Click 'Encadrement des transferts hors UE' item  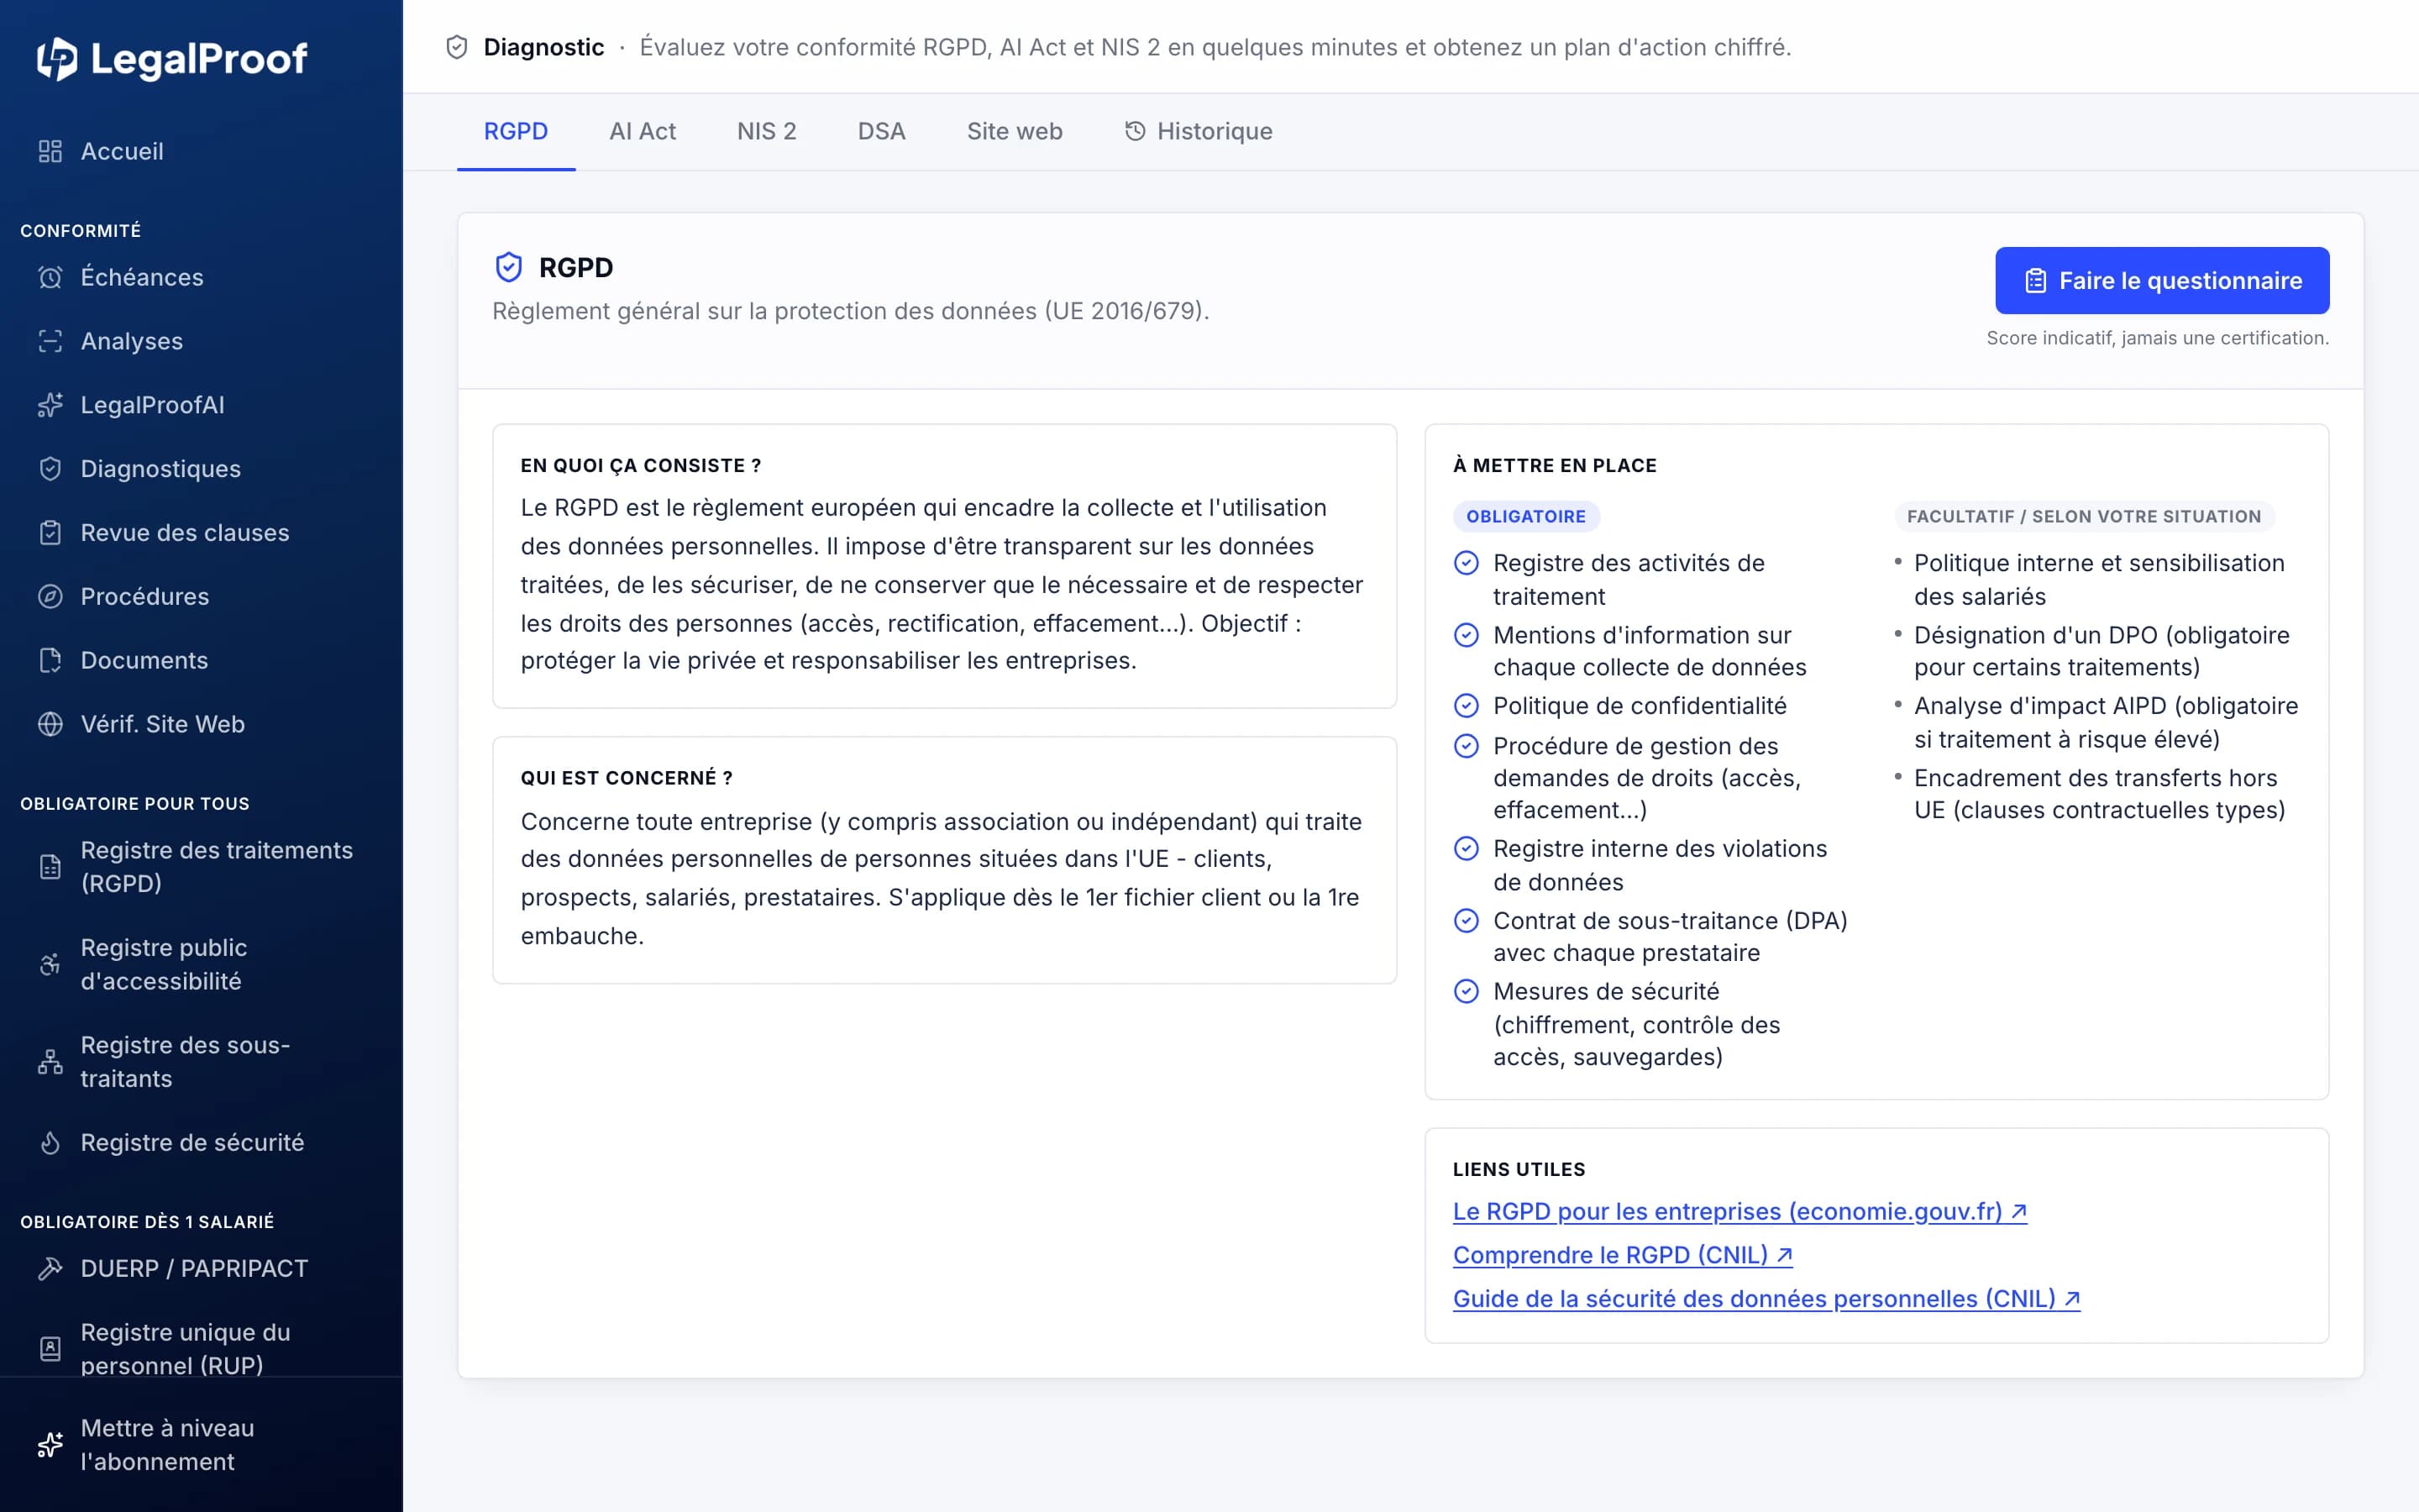coord(2099,794)
